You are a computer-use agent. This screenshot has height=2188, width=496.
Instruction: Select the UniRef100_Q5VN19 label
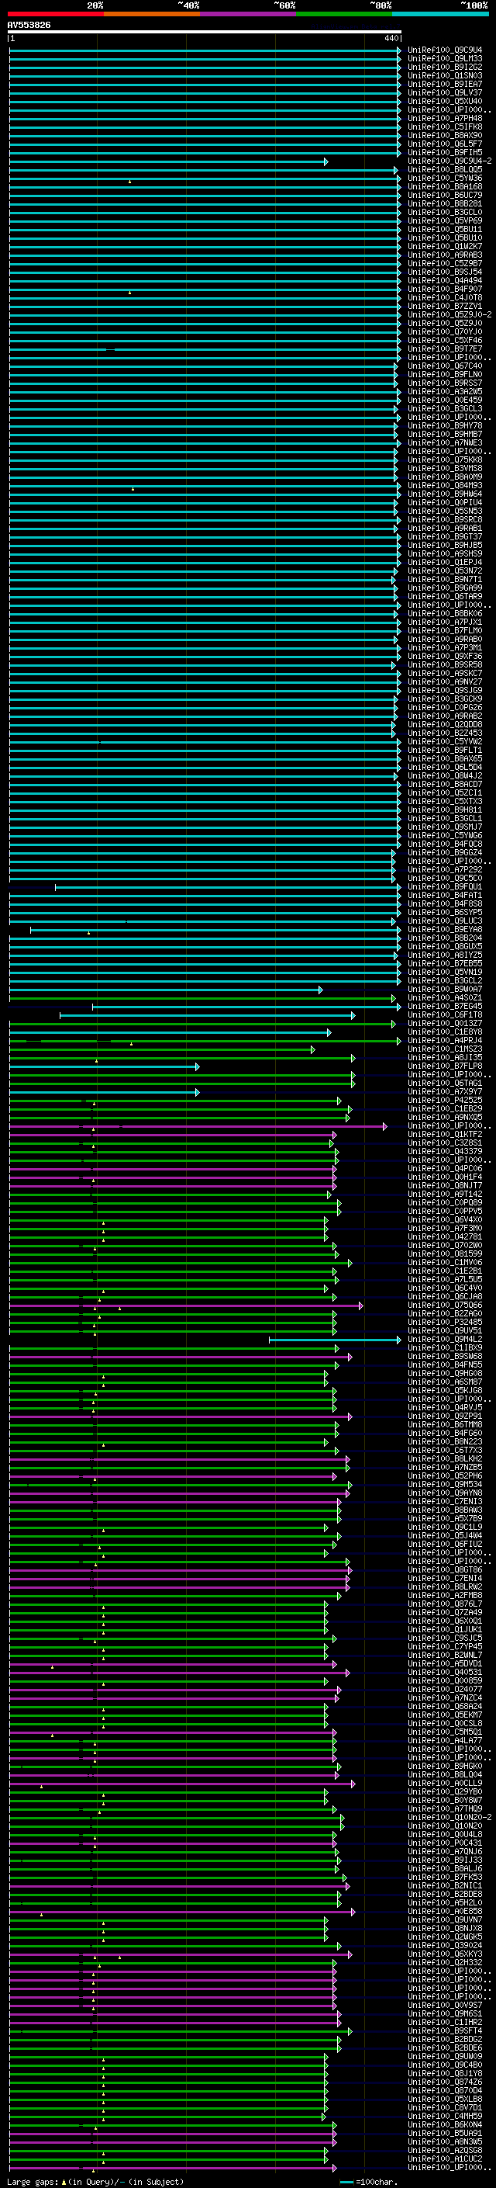(445, 972)
